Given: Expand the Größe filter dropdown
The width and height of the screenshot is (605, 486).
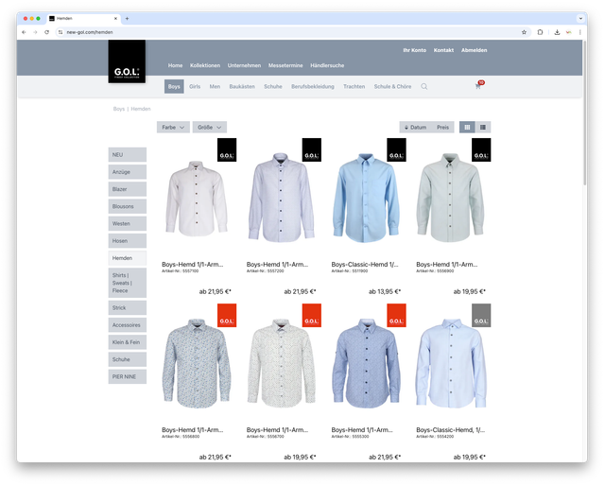Looking at the screenshot, I should 209,127.
